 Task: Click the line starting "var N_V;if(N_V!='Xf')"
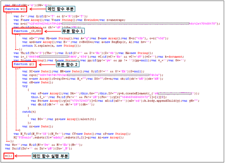(x=72, y=134)
